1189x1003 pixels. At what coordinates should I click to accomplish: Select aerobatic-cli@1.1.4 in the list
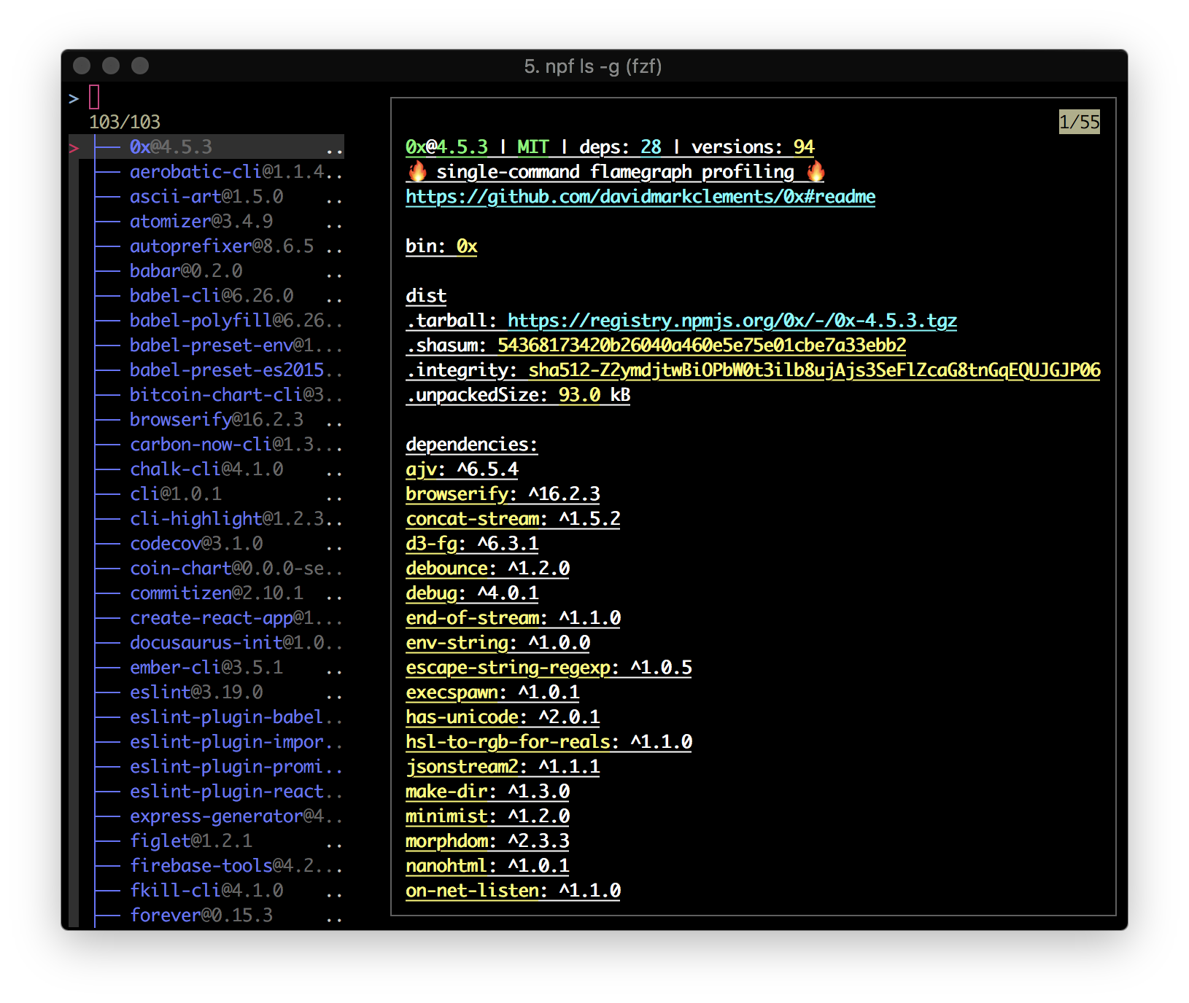[206, 172]
